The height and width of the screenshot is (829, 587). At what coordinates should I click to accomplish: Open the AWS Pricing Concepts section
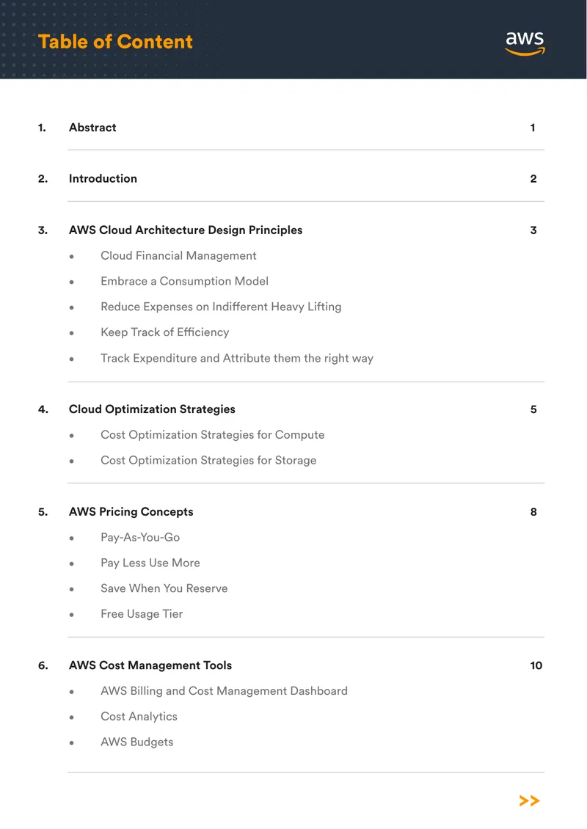pyautogui.click(x=131, y=512)
